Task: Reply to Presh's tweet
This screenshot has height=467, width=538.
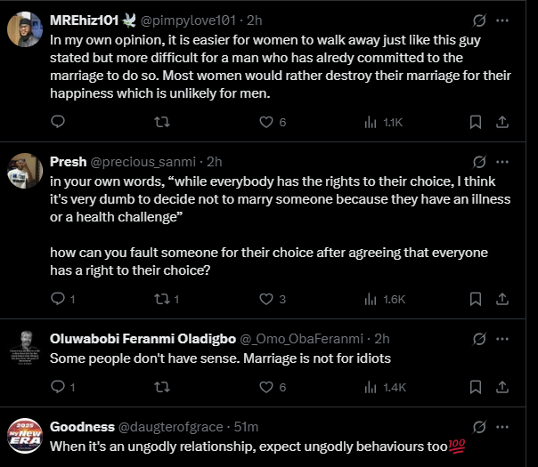Action: point(59,299)
